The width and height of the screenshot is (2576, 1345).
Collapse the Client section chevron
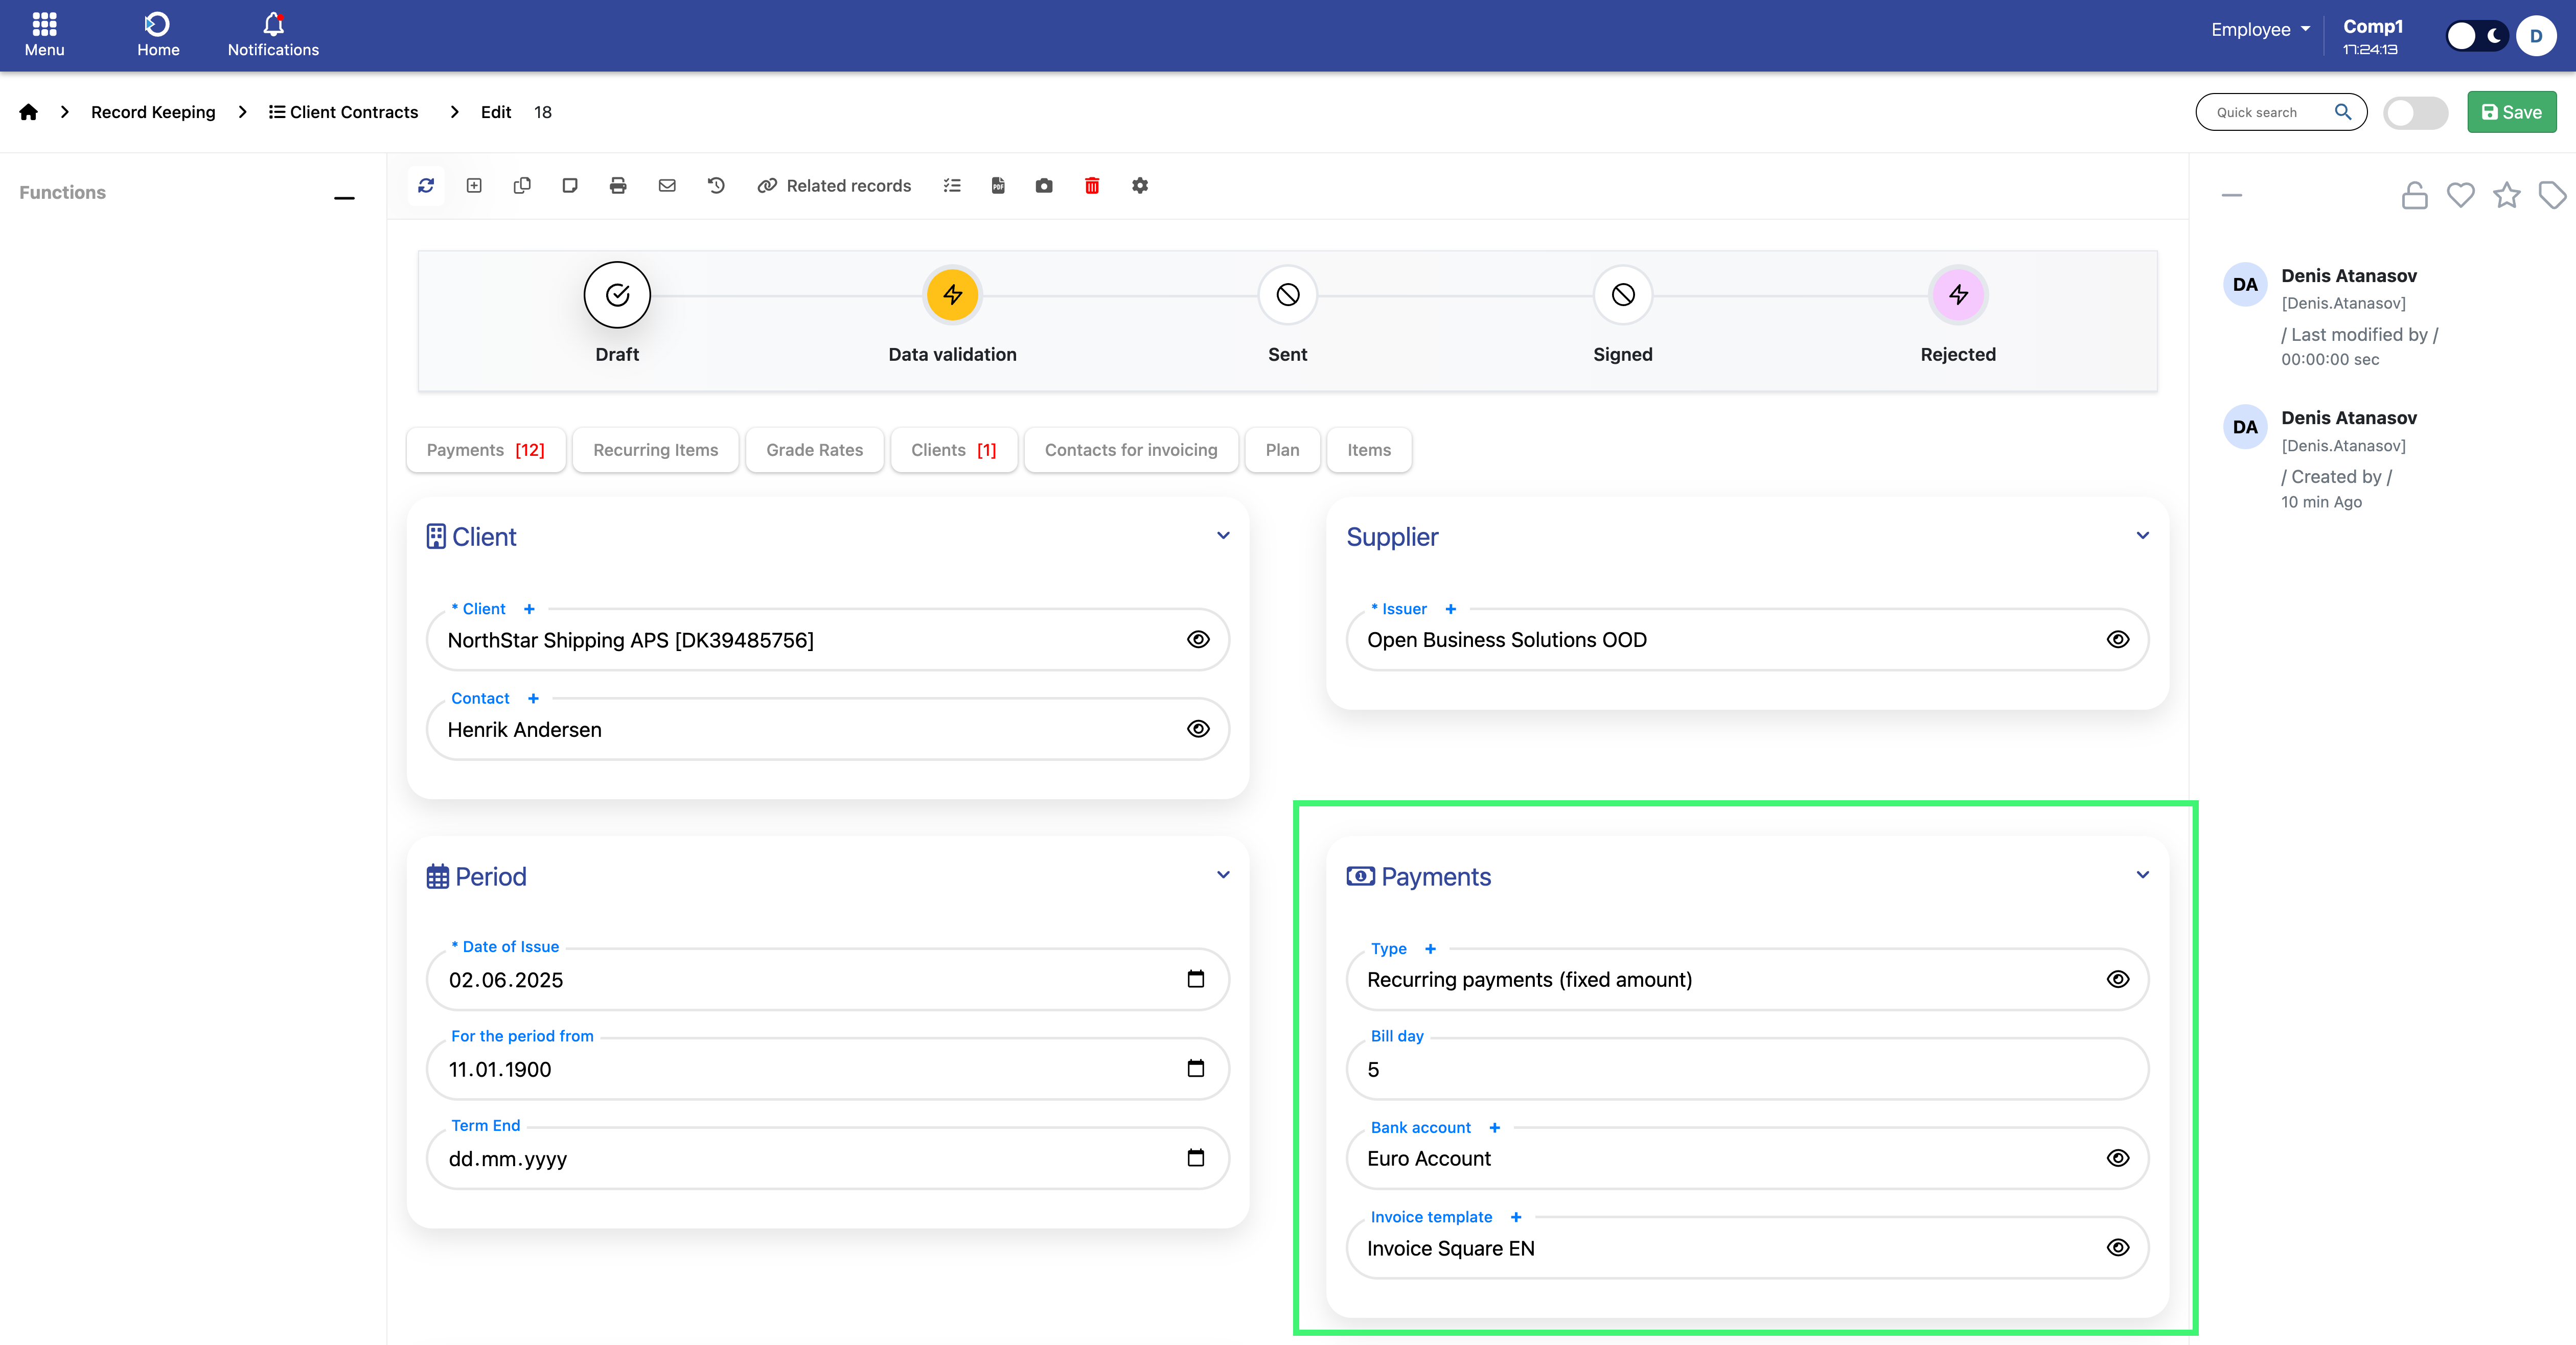(x=1223, y=535)
